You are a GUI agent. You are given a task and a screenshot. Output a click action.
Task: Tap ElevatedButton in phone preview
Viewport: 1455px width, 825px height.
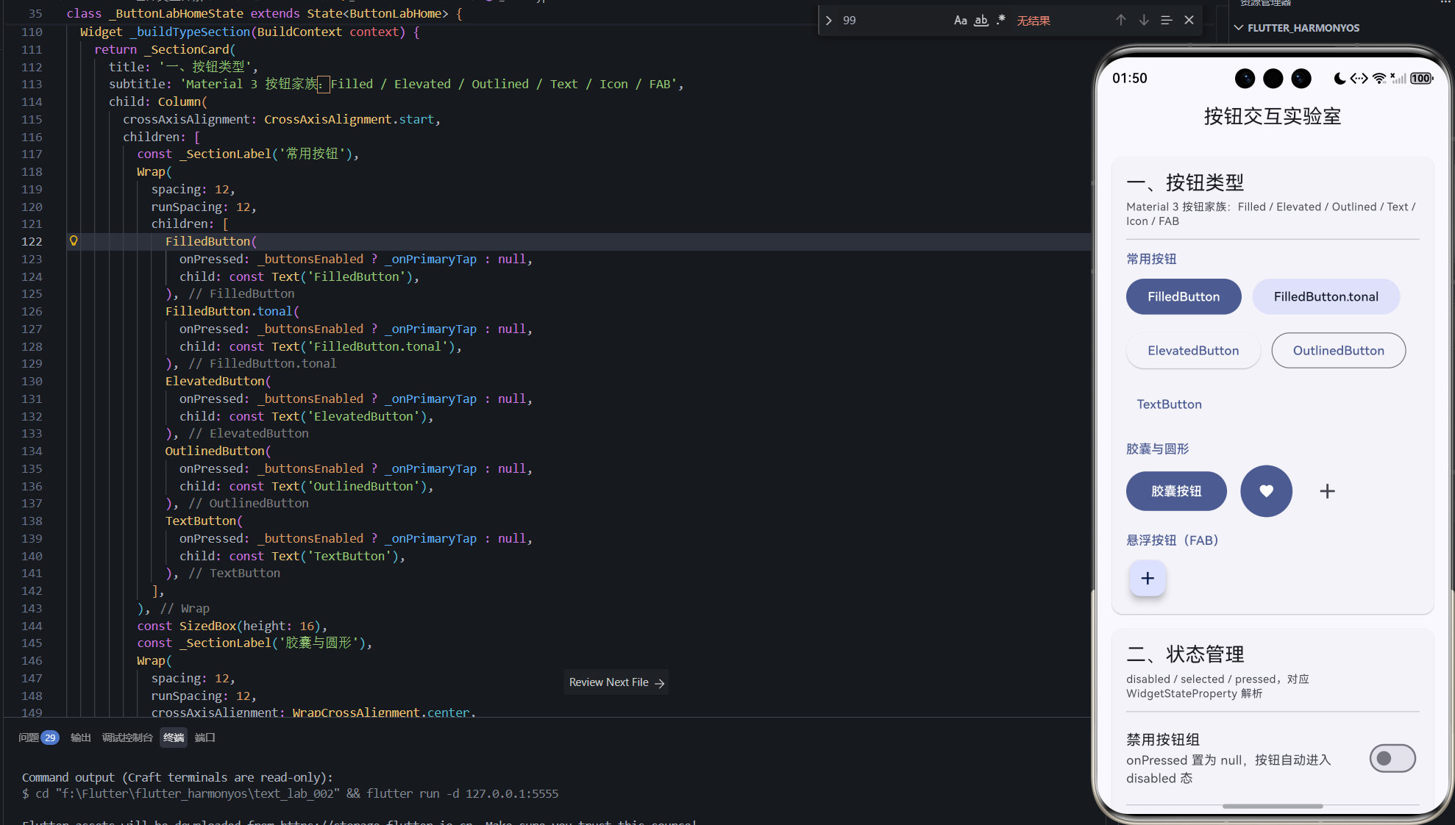(1193, 351)
